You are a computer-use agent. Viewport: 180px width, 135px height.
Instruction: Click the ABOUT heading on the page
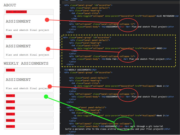pos(10,5)
